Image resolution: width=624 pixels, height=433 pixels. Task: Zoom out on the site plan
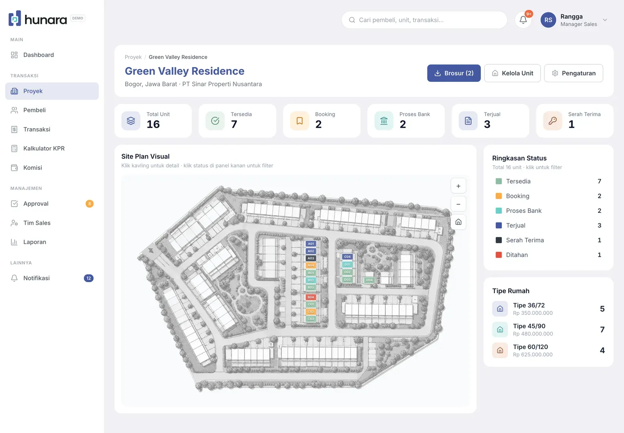click(459, 204)
